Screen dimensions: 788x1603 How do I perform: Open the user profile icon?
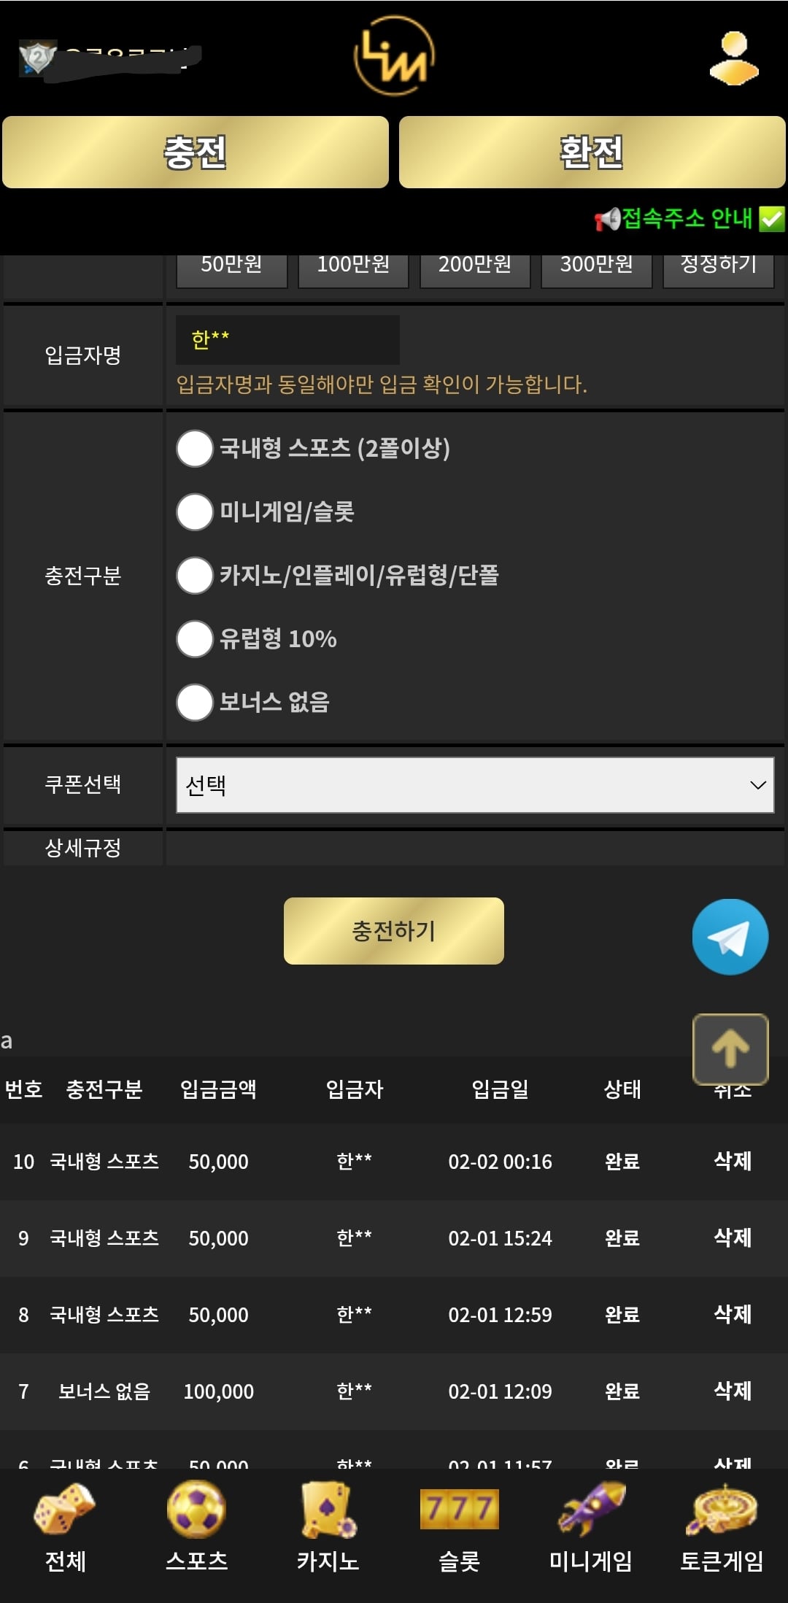pos(733,58)
